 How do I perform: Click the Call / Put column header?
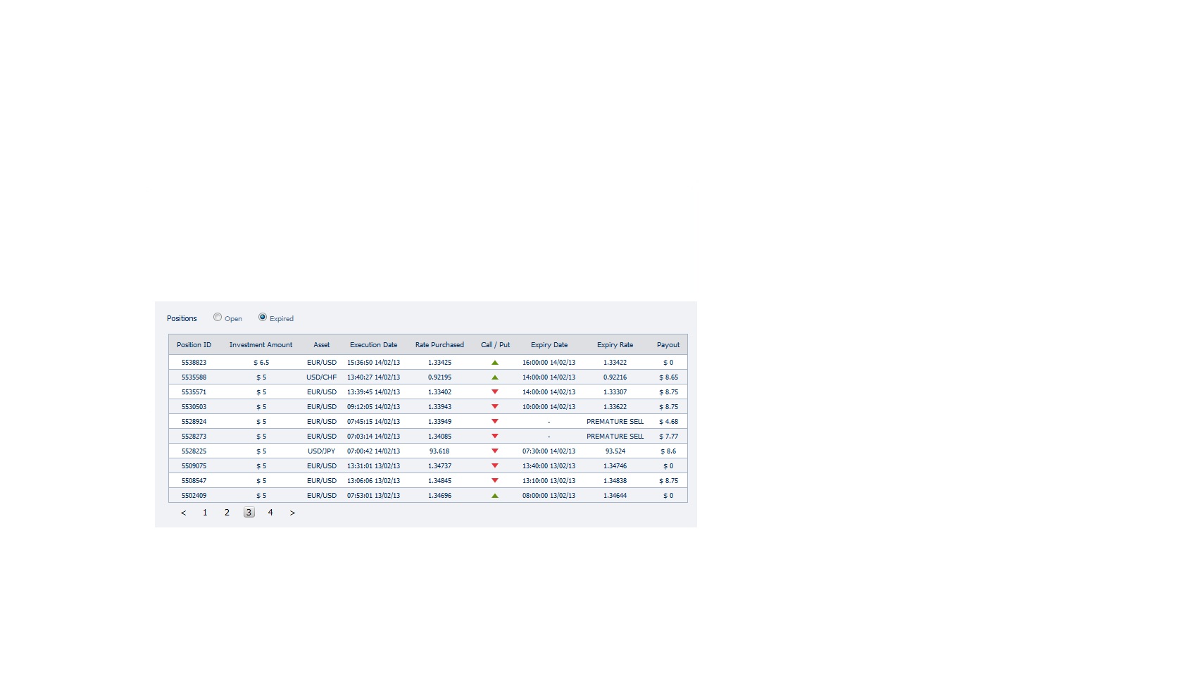(495, 345)
